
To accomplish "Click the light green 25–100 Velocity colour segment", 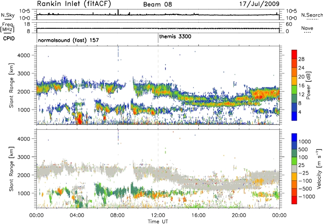I will [294, 161].
